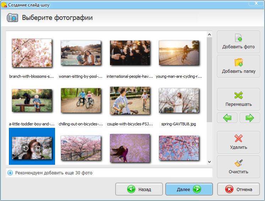Viewport: 265px width, 201px height.
Task: Select the woman-sitting-by-pool thumbnail
Action: 81,53
